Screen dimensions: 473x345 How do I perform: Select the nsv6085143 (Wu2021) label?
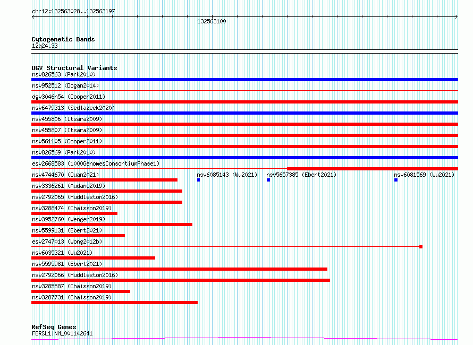click(x=227, y=175)
